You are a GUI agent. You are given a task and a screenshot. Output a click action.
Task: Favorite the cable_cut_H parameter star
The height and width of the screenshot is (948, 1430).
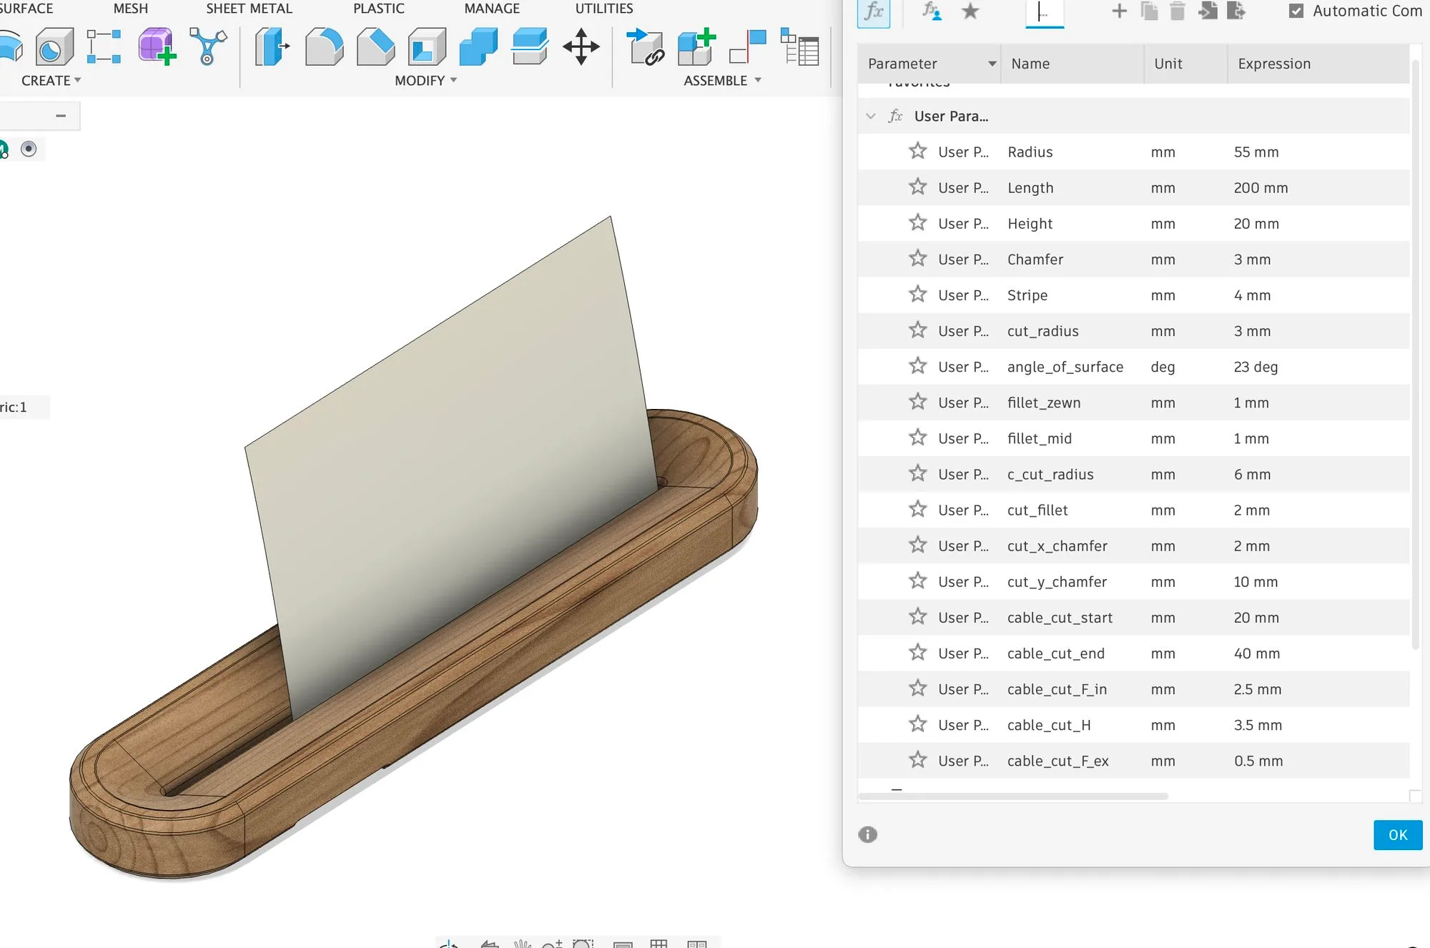coord(918,724)
